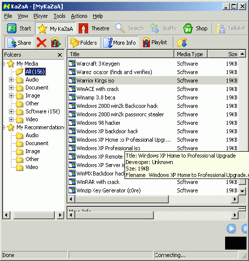Open the Start page in the toolbar

(x=19, y=28)
